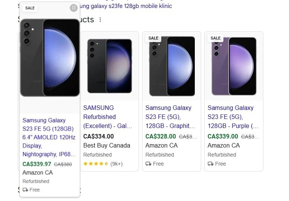Click the (9k+) review count
The width and height of the screenshot is (289, 201).
(116, 164)
